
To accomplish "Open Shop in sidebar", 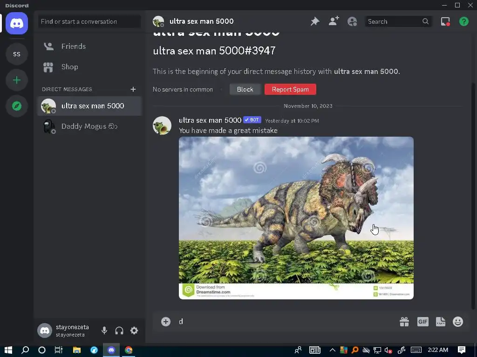I will coord(89,67).
